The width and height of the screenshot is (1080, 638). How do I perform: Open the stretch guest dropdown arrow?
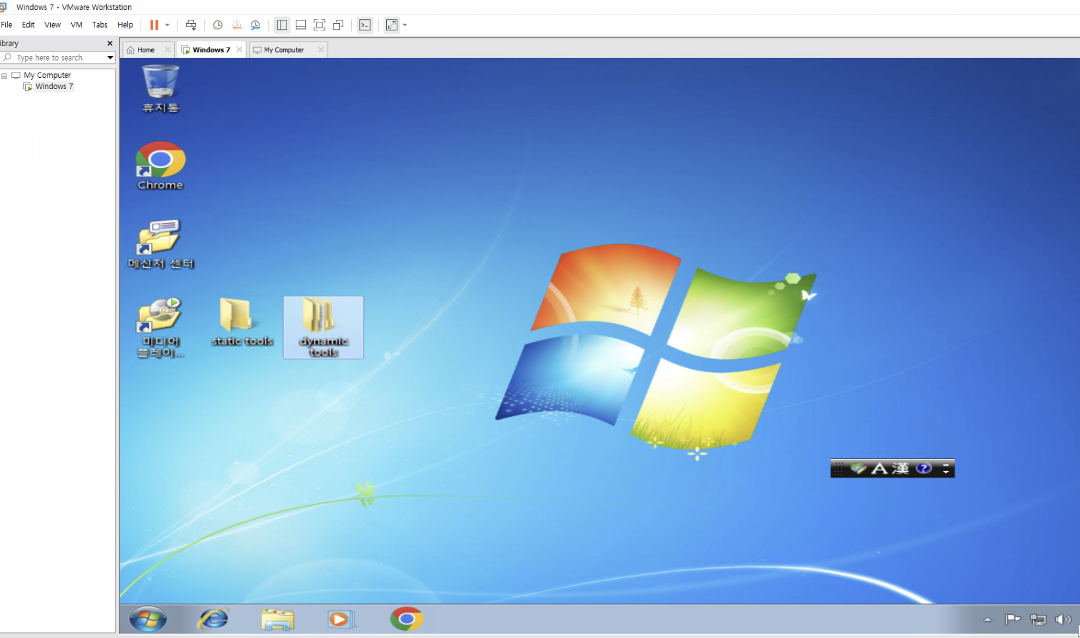tap(405, 25)
